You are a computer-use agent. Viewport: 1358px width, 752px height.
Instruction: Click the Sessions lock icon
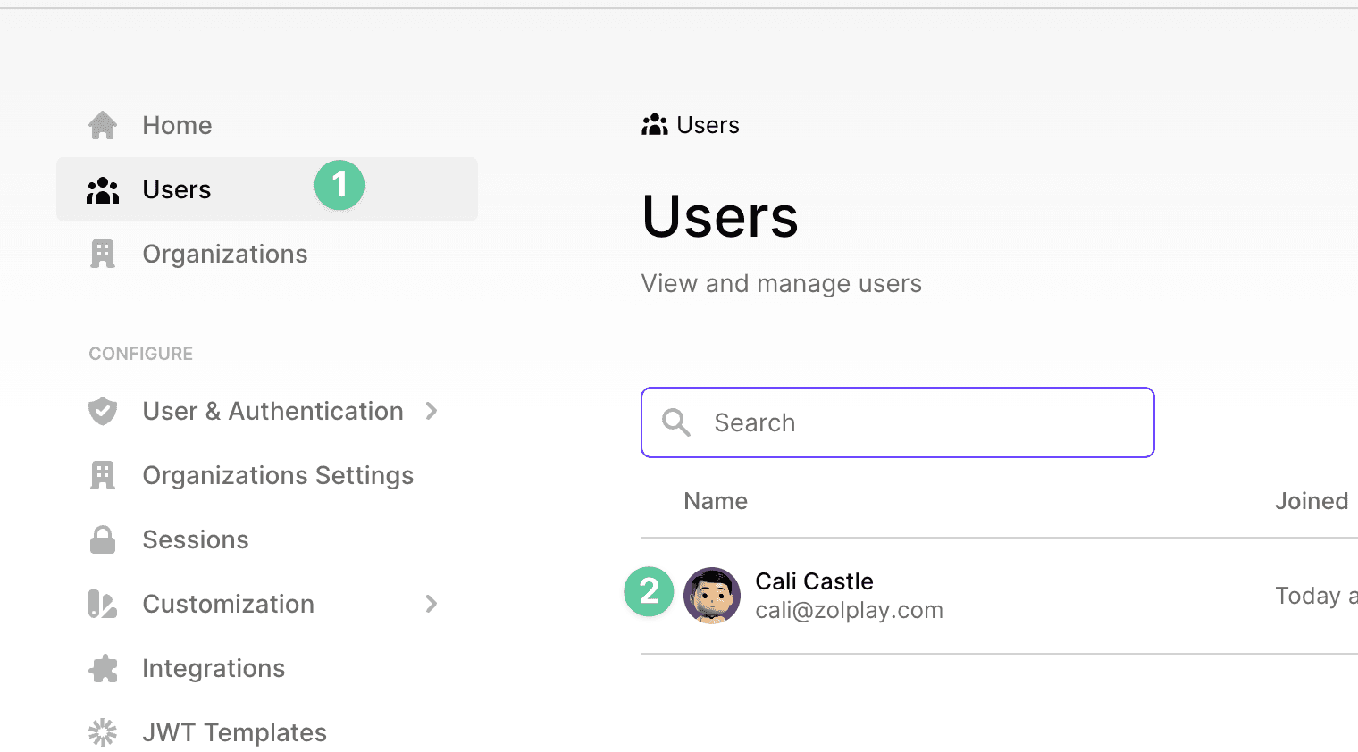click(103, 540)
